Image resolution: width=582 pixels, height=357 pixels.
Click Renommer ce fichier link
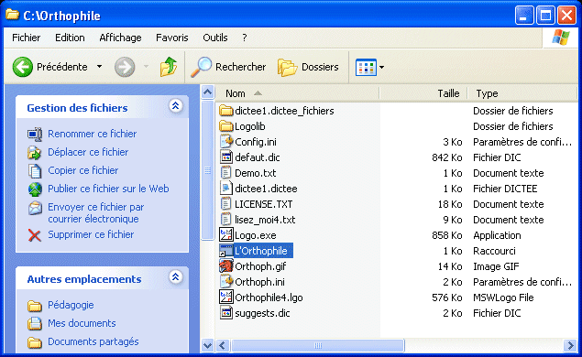[x=92, y=134]
